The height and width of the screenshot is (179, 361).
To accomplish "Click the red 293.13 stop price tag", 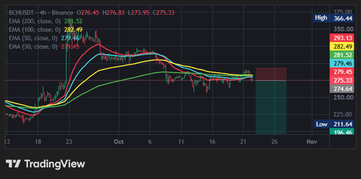I will click(x=342, y=37).
